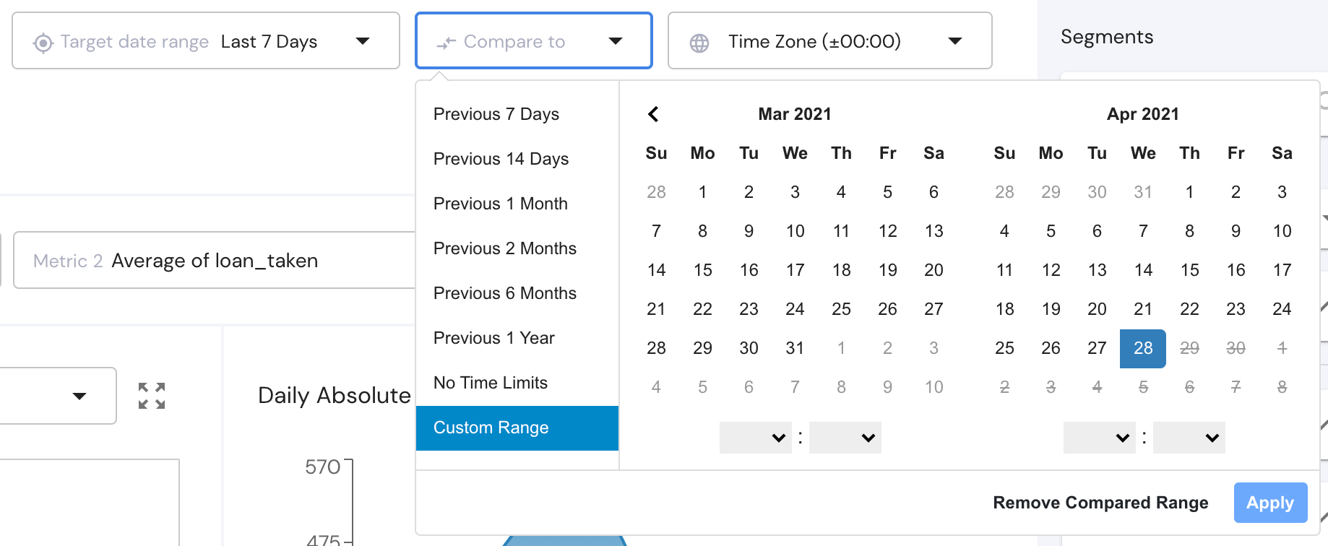Open the March calendar minute selector
Screen dimensions: 1328x546
tap(845, 438)
